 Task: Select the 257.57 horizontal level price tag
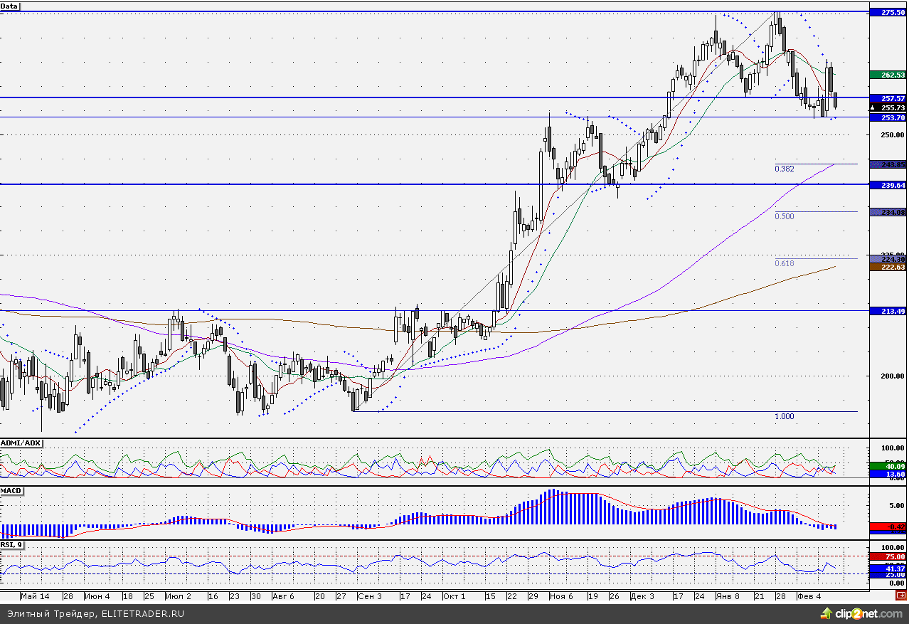pyautogui.click(x=891, y=98)
